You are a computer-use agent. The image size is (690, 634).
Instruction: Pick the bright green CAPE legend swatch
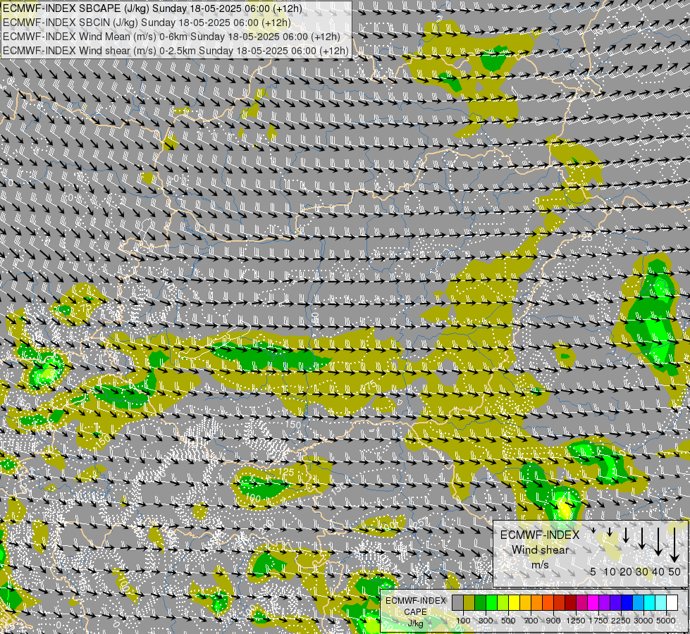(491, 602)
